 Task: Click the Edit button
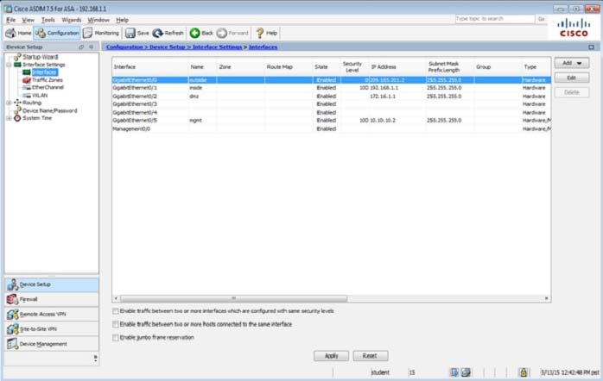[571, 78]
